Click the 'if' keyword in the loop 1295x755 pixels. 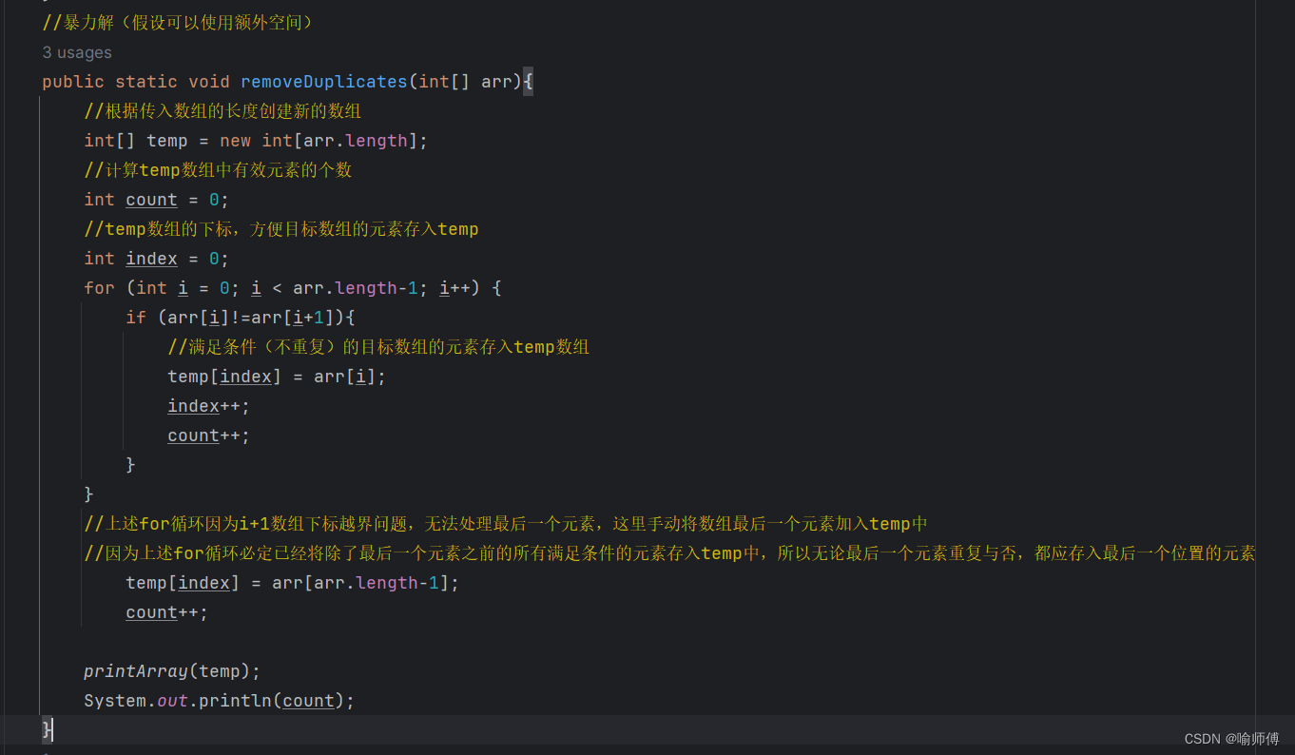point(136,318)
